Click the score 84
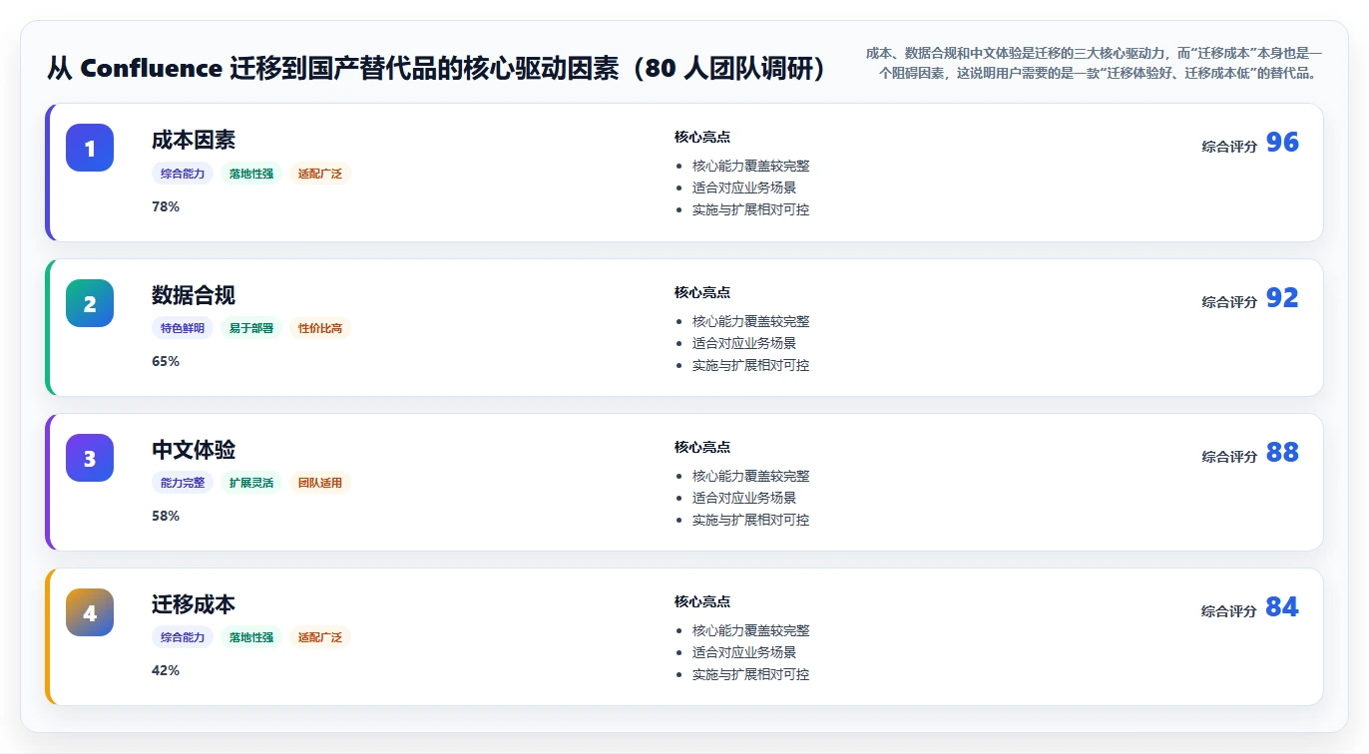Screen dimensions: 1369x754 click(x=1282, y=607)
